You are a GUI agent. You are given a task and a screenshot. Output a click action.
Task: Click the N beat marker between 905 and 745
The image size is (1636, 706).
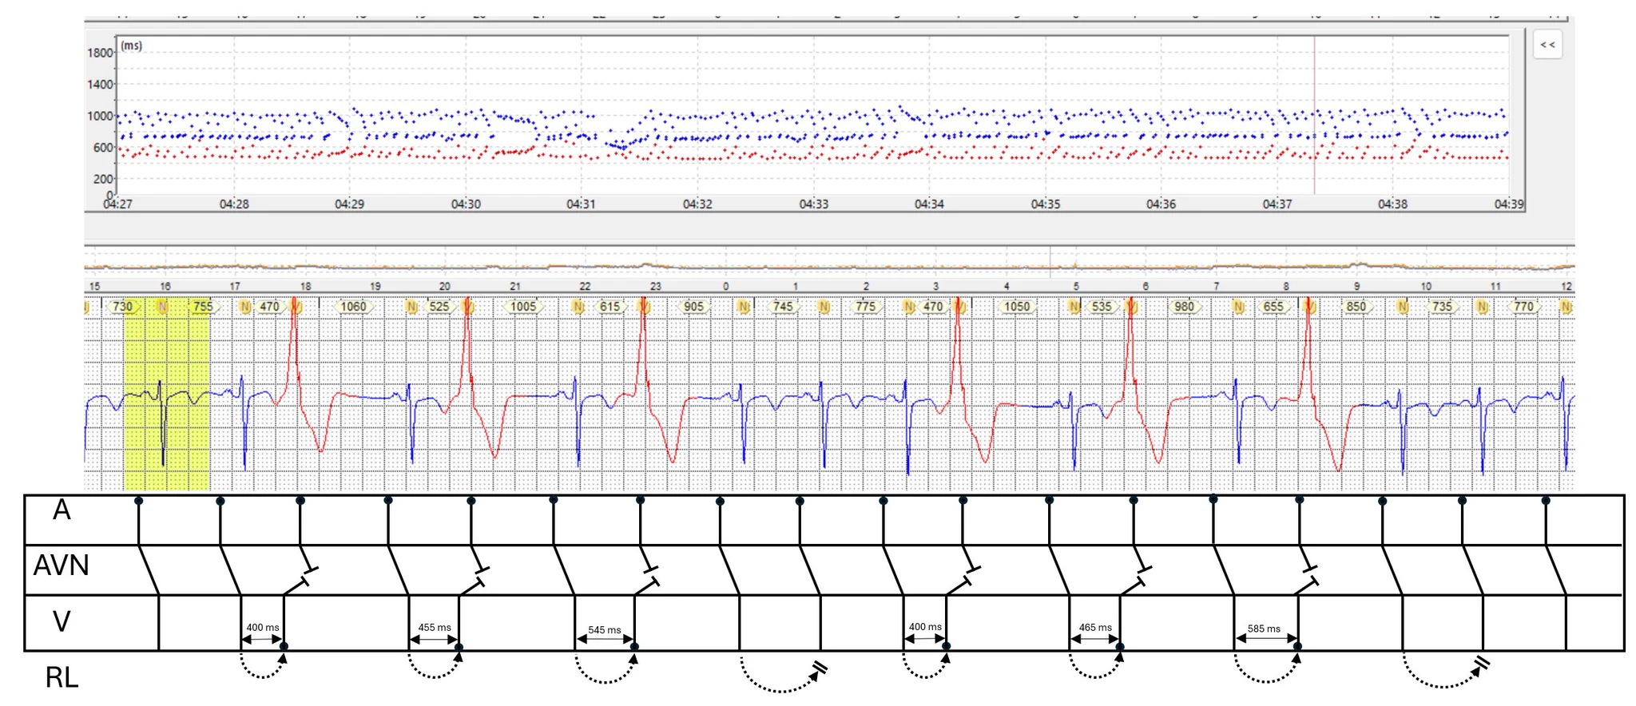pyautogui.click(x=744, y=307)
